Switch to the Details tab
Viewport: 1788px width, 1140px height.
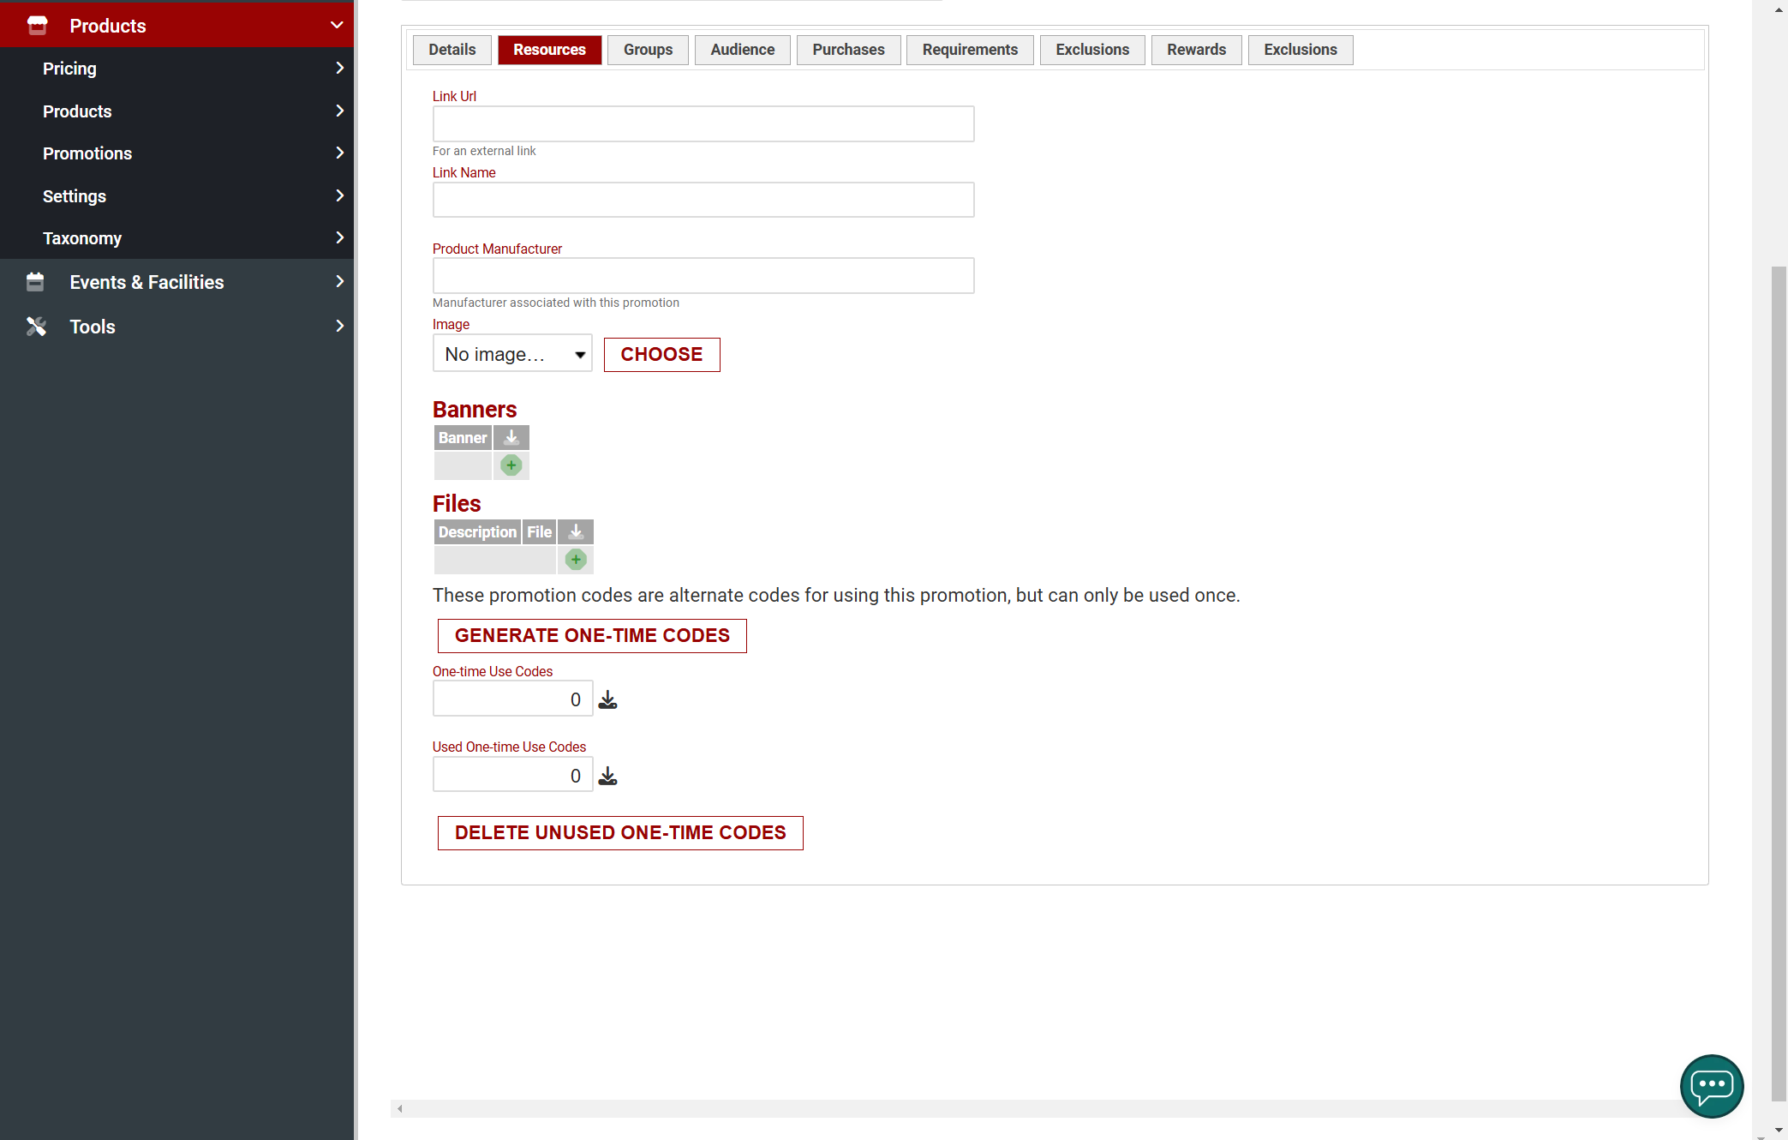click(452, 50)
